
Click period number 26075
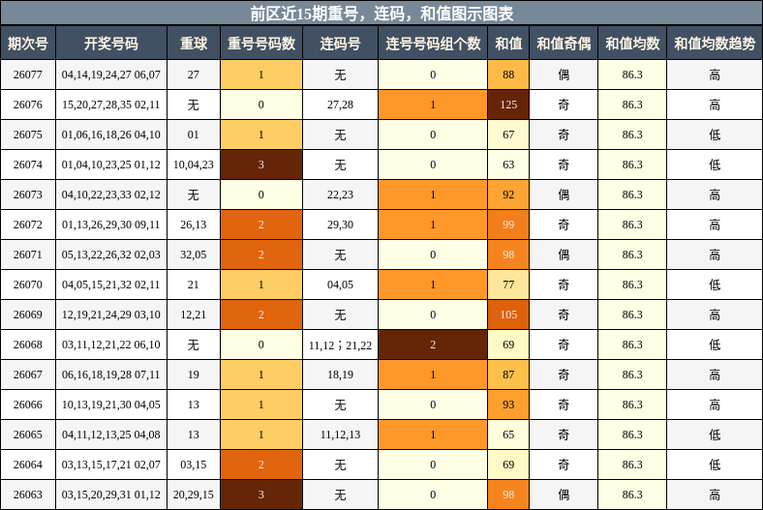tap(28, 135)
